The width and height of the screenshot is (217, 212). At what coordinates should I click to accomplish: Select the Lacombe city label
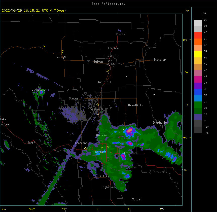[x=113, y=48]
